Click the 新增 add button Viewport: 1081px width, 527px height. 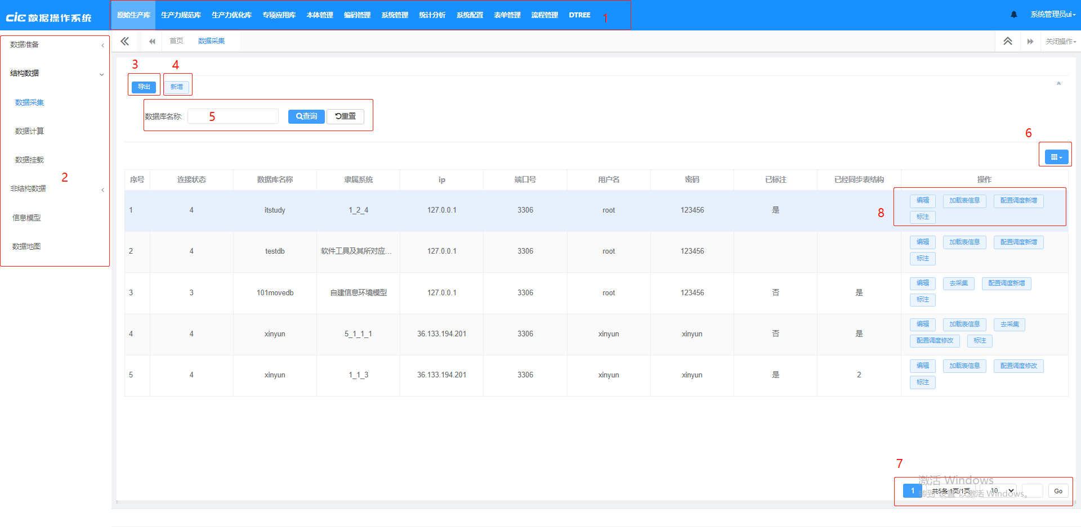[x=177, y=87]
